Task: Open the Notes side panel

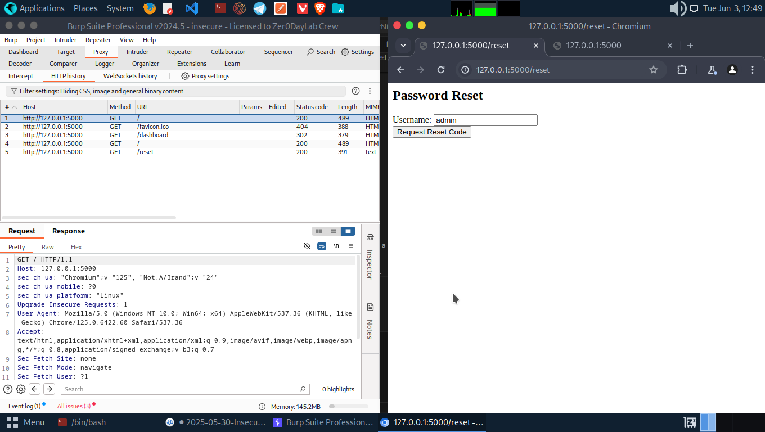Action: point(370,322)
